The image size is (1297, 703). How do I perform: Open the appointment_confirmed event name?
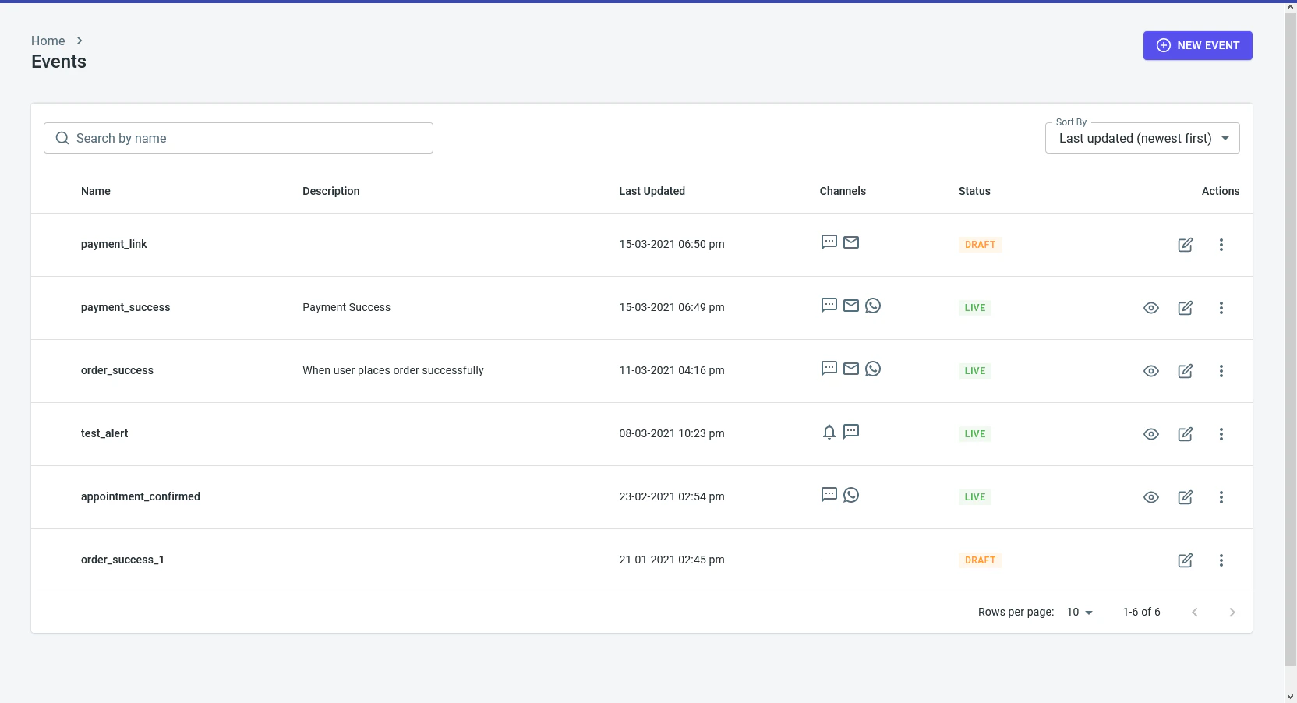140,496
